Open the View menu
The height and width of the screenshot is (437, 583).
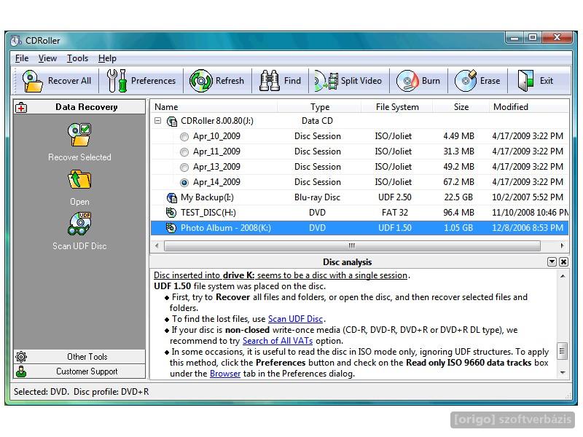click(x=47, y=58)
